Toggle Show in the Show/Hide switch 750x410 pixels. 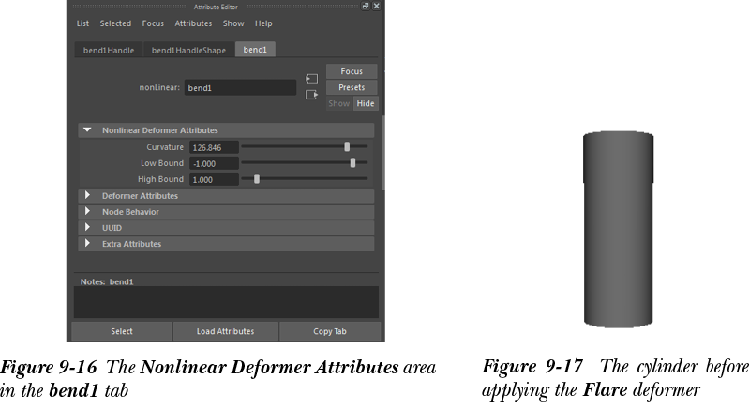click(338, 104)
